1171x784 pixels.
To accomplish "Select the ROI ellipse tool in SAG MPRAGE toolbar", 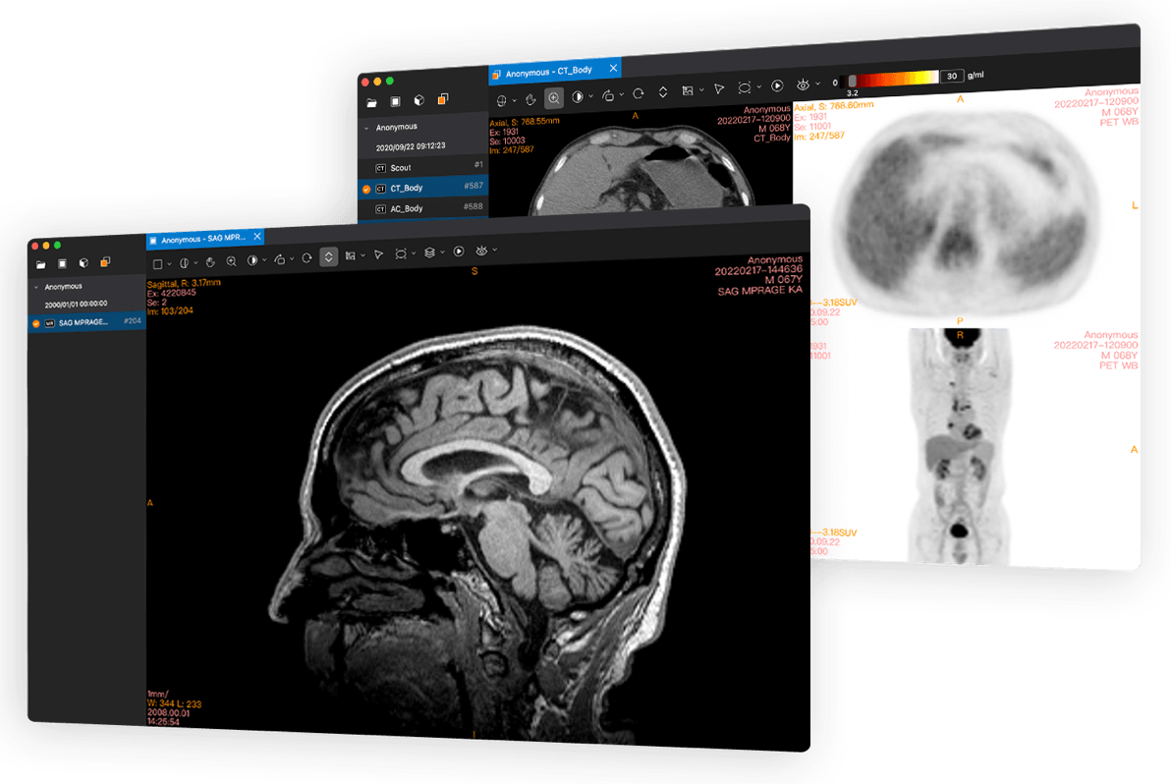I will (400, 253).
